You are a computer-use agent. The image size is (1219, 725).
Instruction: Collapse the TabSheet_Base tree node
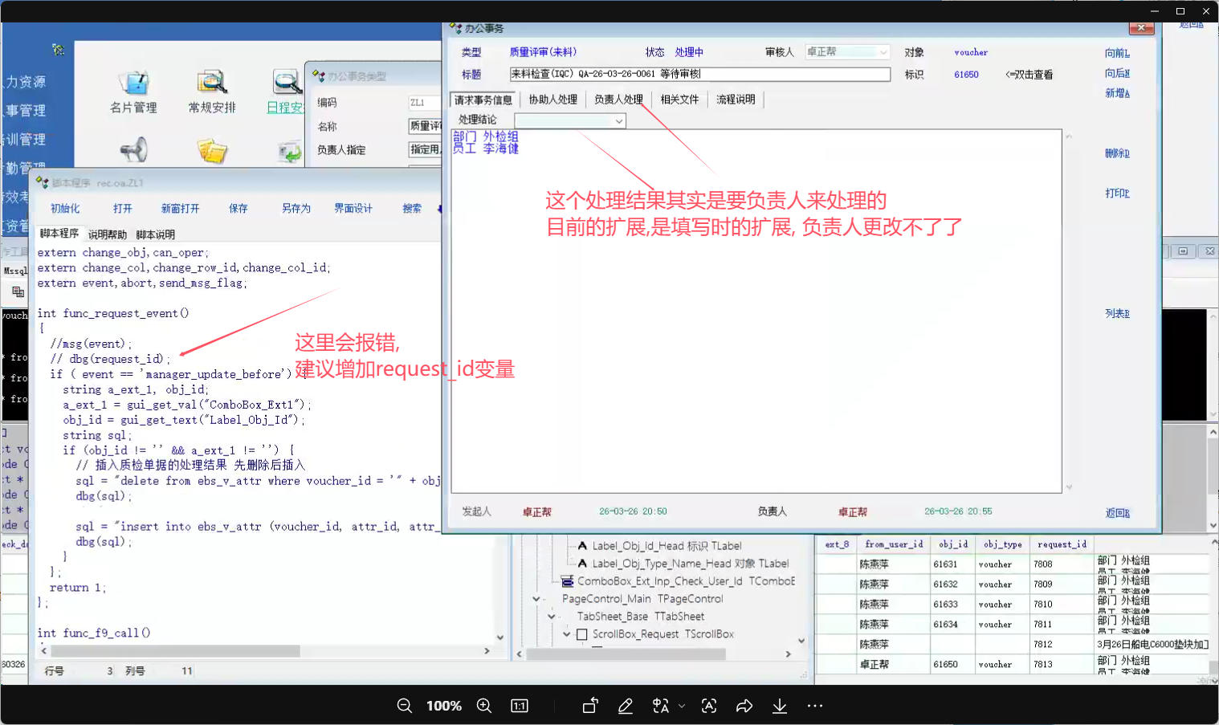click(552, 617)
